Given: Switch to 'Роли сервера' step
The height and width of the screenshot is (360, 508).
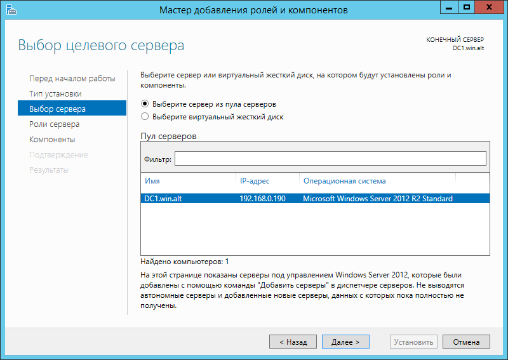Looking at the screenshot, I should click(54, 124).
